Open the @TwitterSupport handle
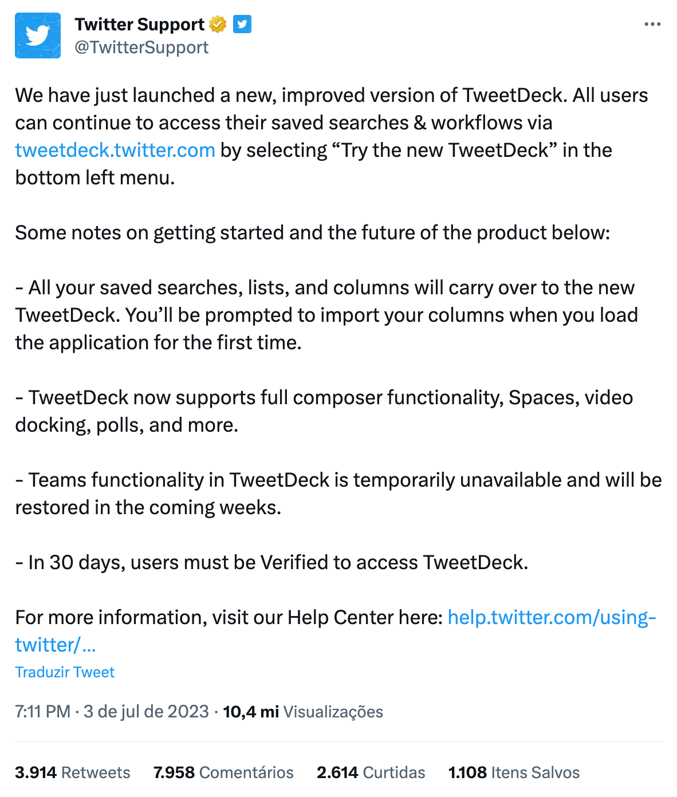 pos(141,47)
